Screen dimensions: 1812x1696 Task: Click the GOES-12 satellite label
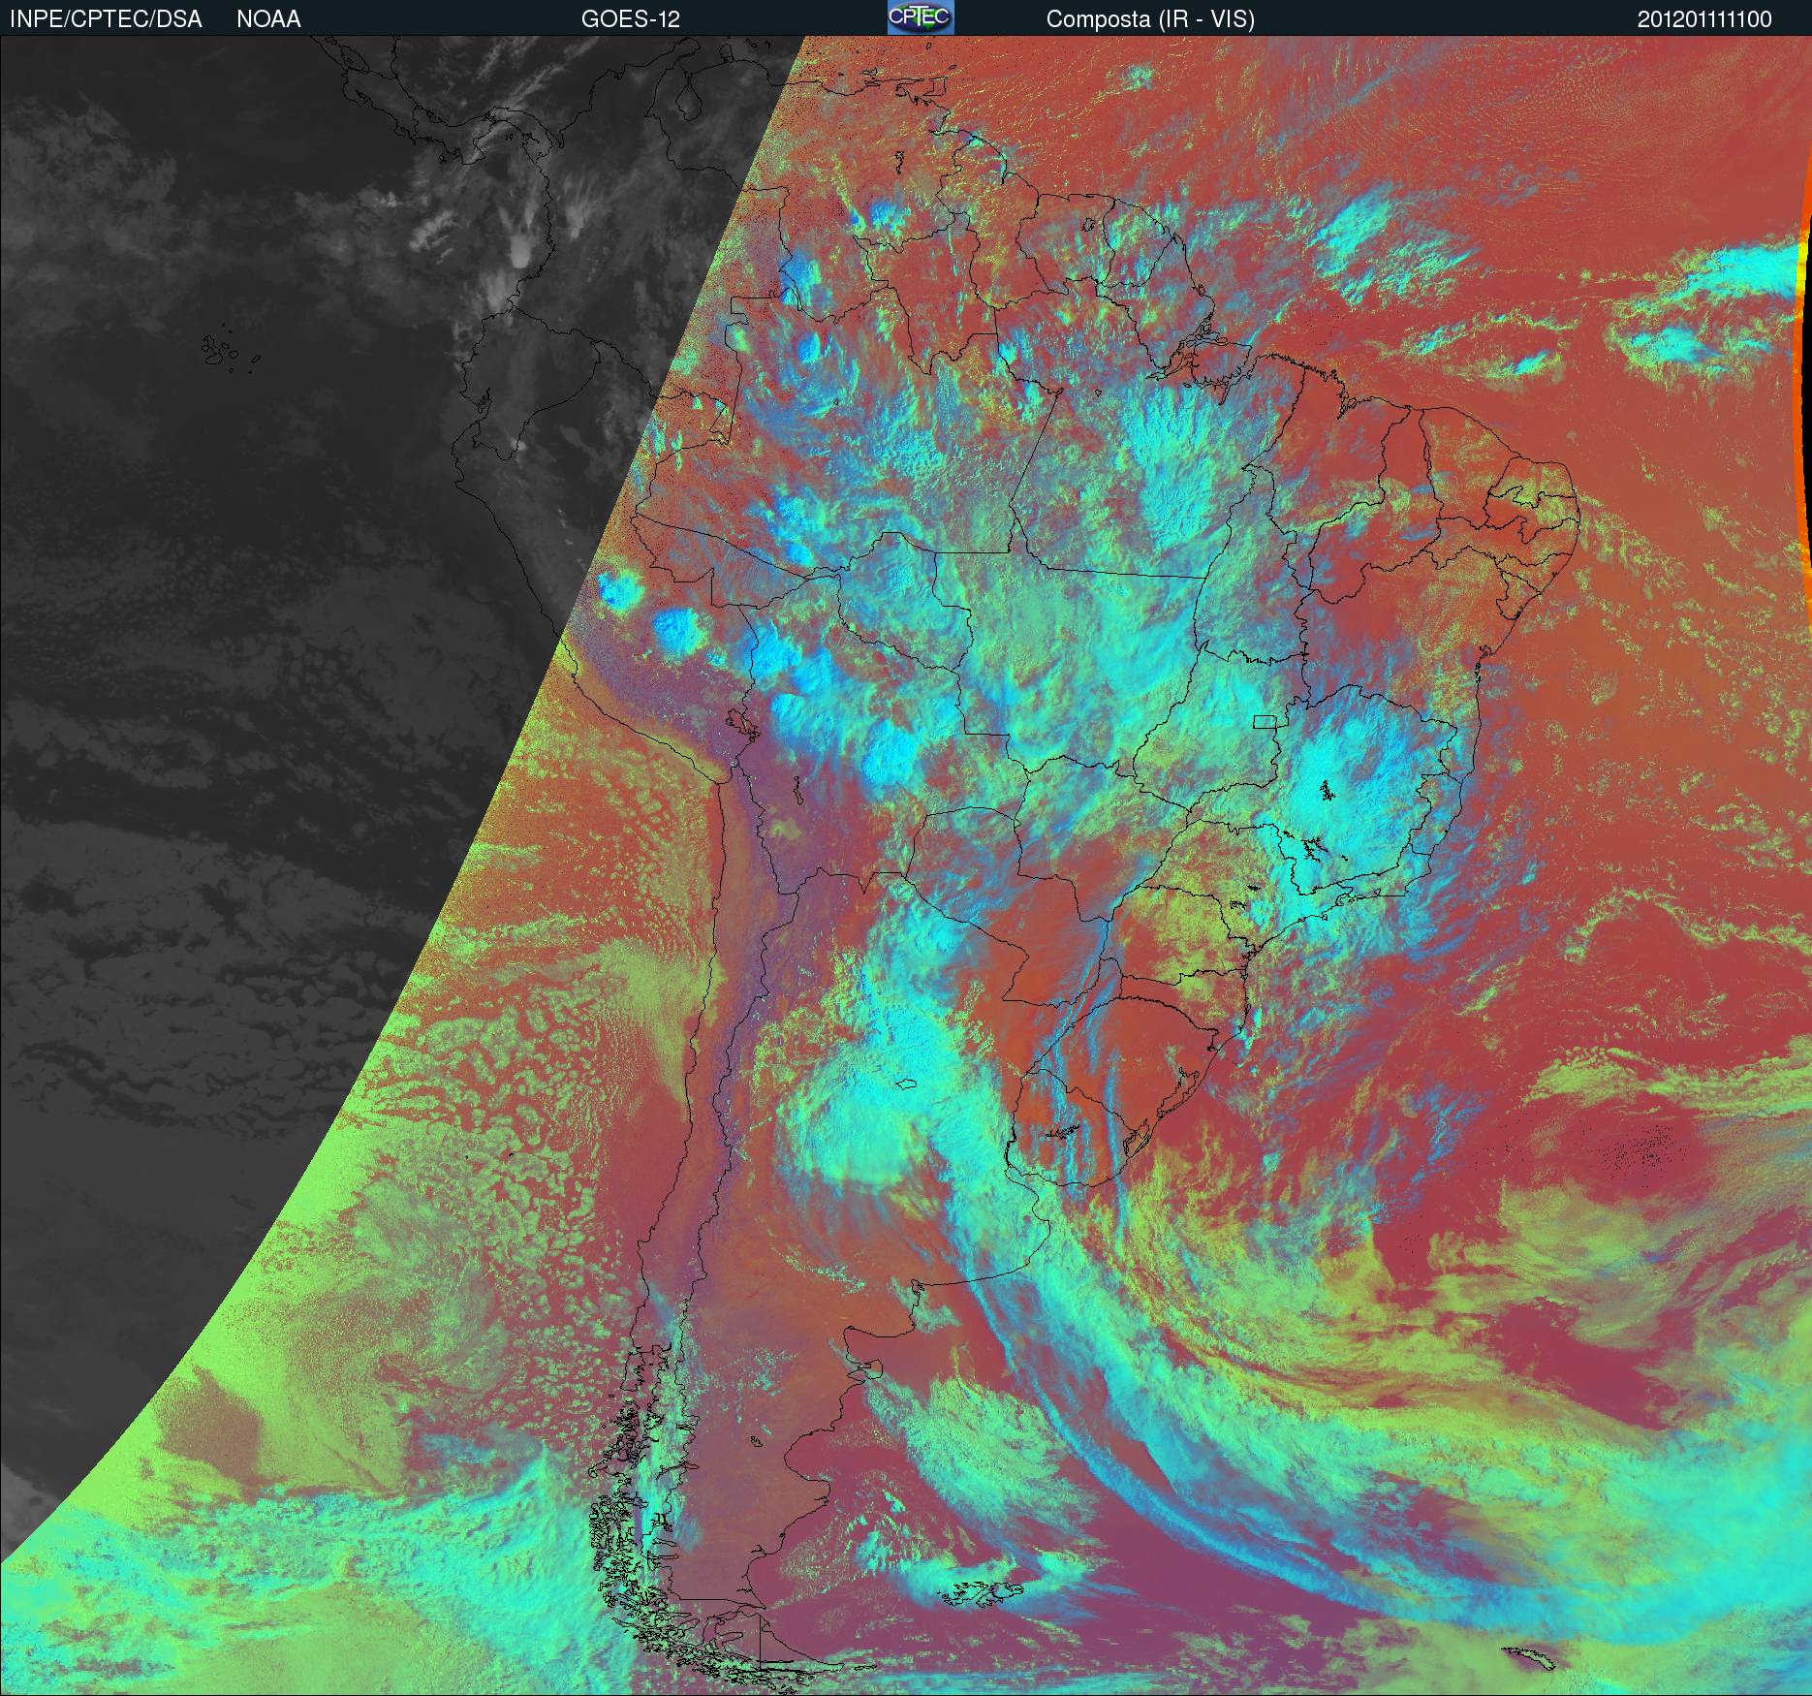[x=631, y=19]
